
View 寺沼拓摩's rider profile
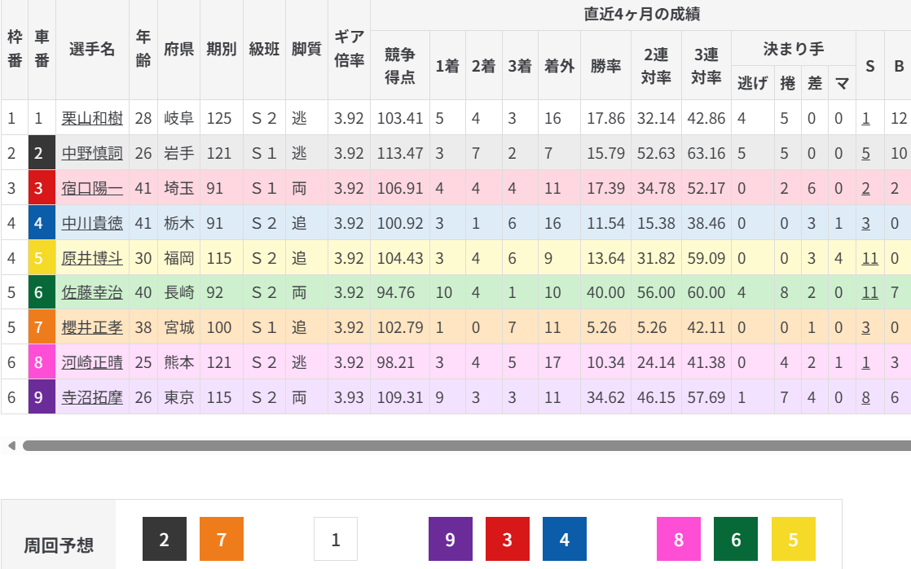[x=92, y=398]
